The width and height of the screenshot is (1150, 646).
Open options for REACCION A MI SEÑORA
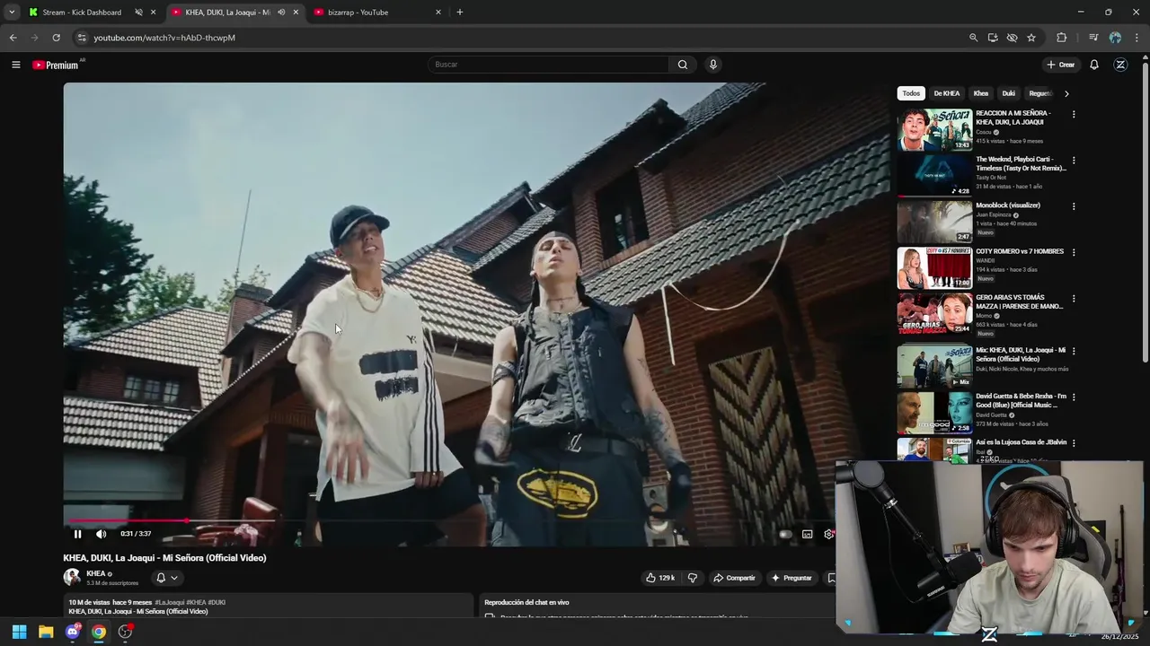1074,115
